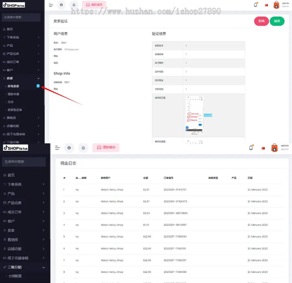Click 清除缓存 button above 佣金日志

pos(106,148)
